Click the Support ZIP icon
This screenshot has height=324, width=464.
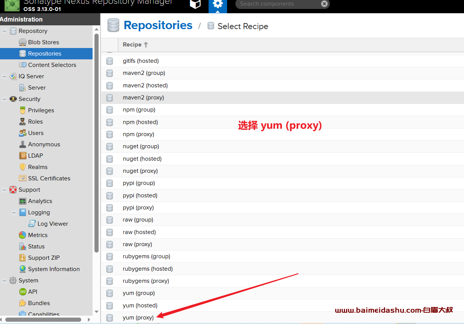(x=23, y=258)
